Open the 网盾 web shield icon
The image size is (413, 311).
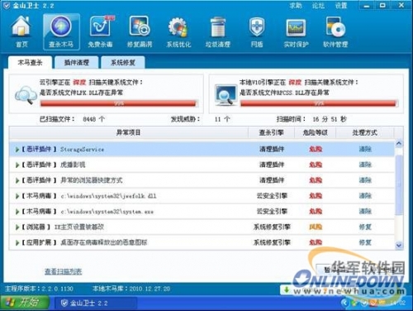(x=257, y=31)
